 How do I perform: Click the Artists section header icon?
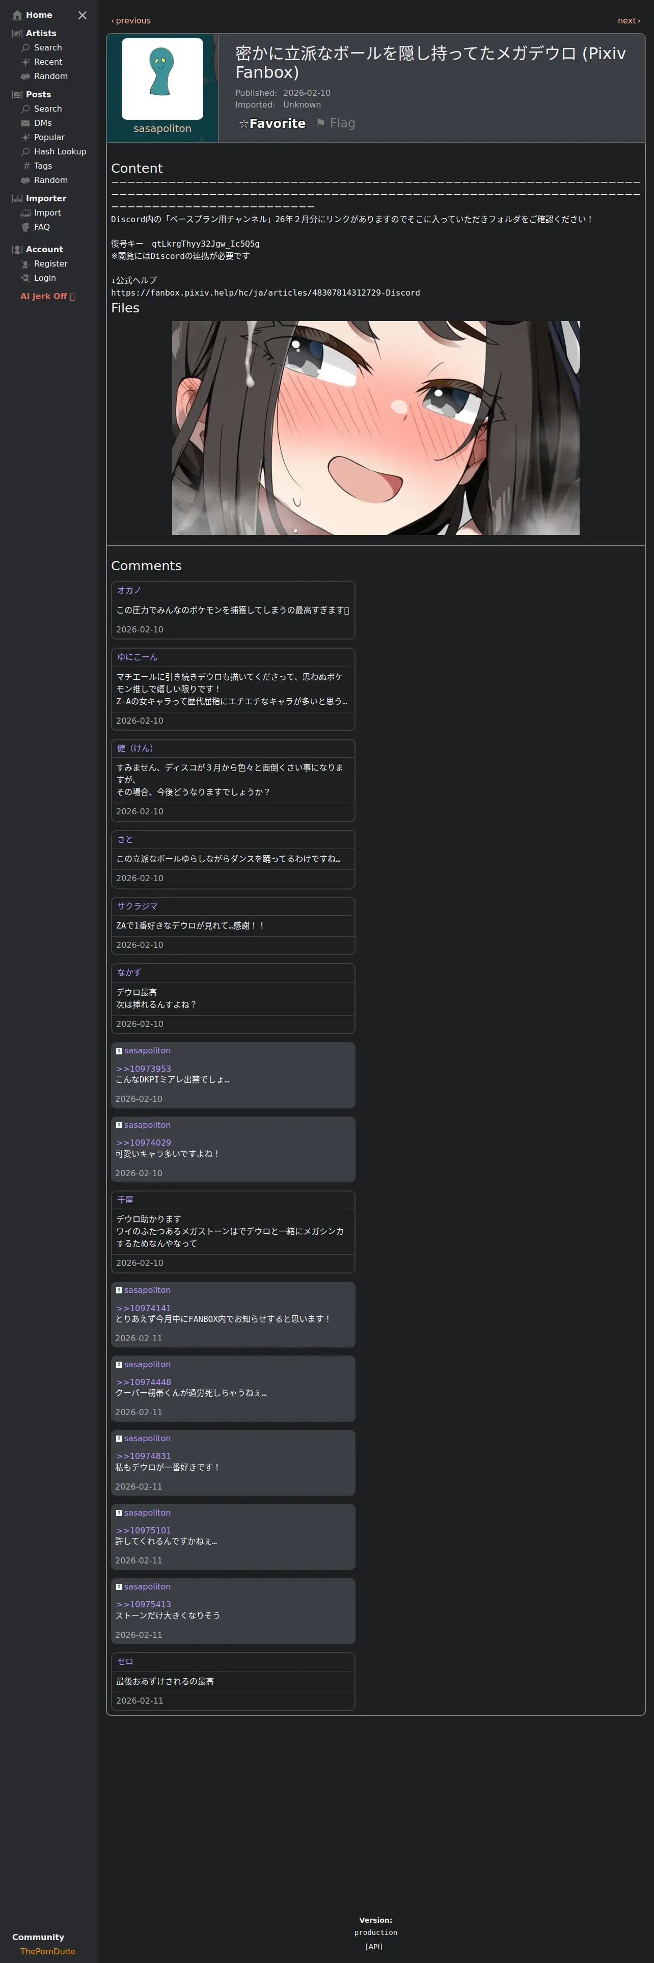[x=17, y=34]
